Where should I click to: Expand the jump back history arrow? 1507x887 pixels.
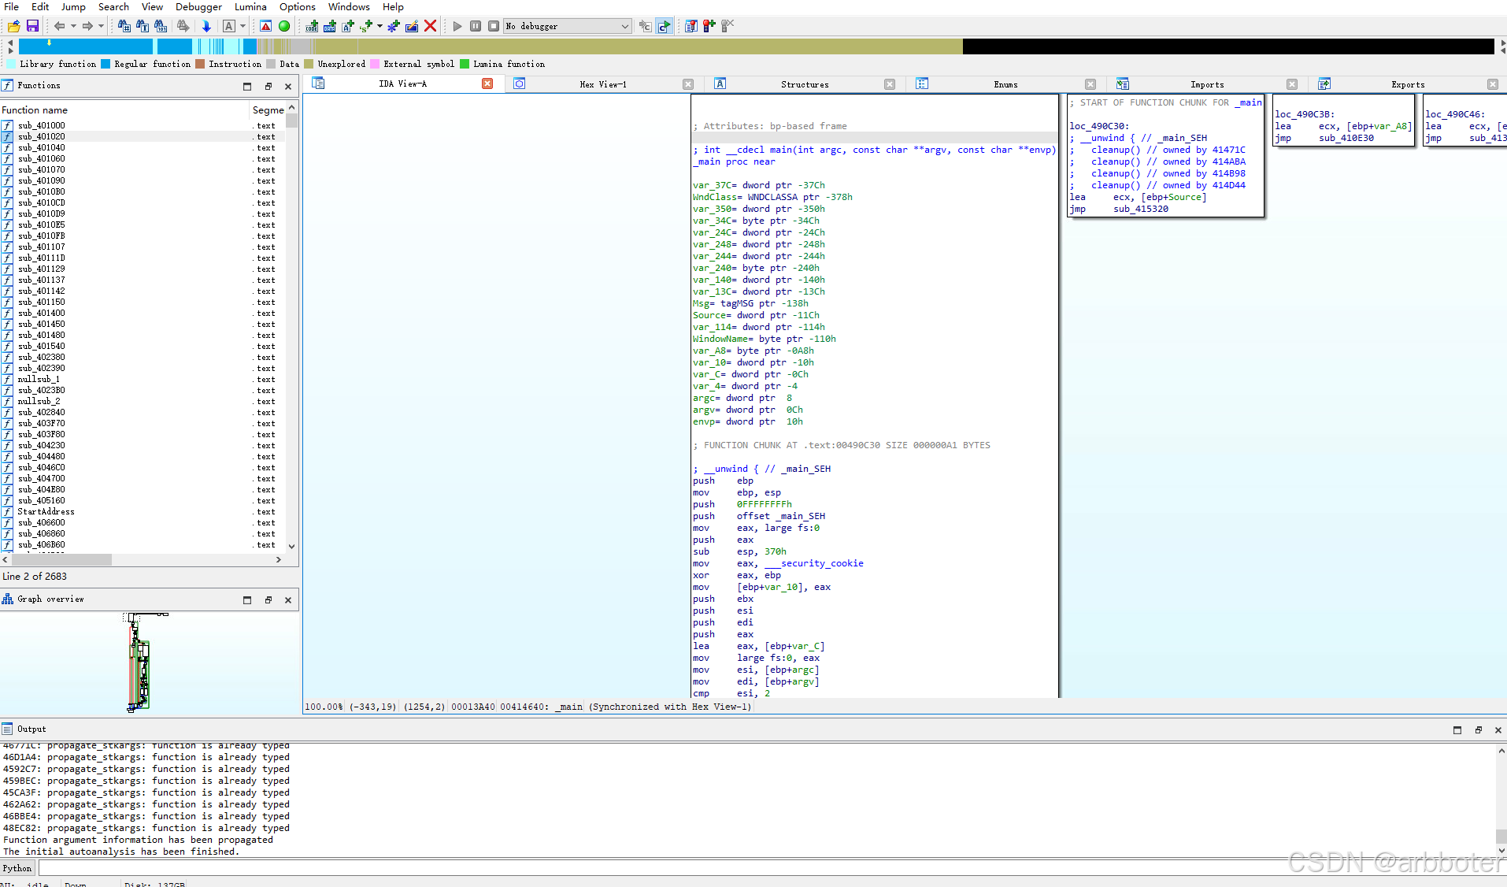click(x=73, y=26)
